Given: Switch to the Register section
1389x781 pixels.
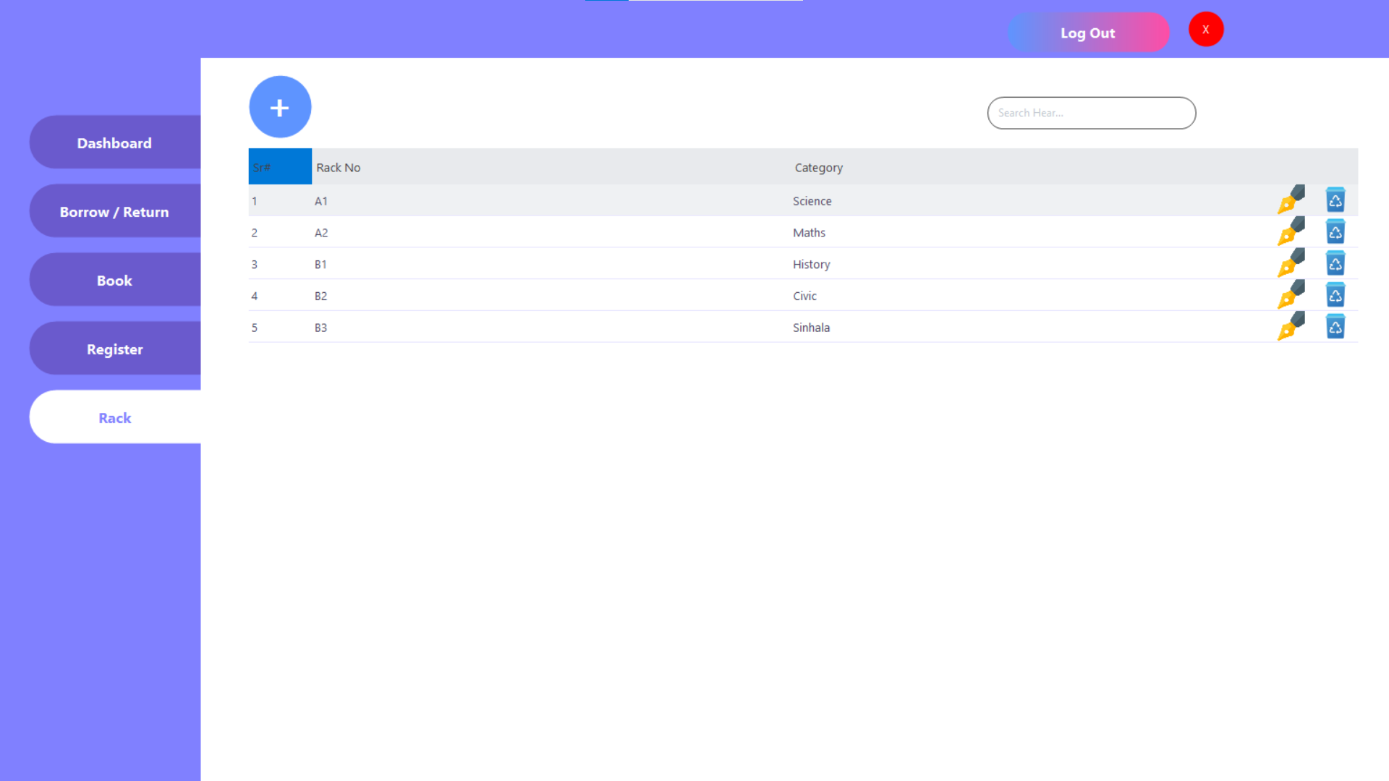Looking at the screenshot, I should pyautogui.click(x=114, y=349).
